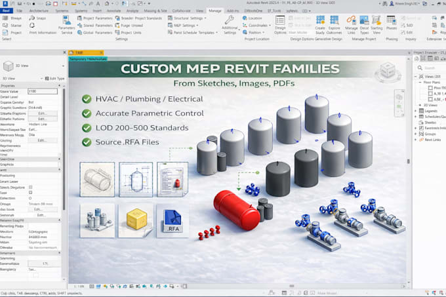Open the File tab
Viewport: 446px width, 297px height.
(x=19, y=10)
